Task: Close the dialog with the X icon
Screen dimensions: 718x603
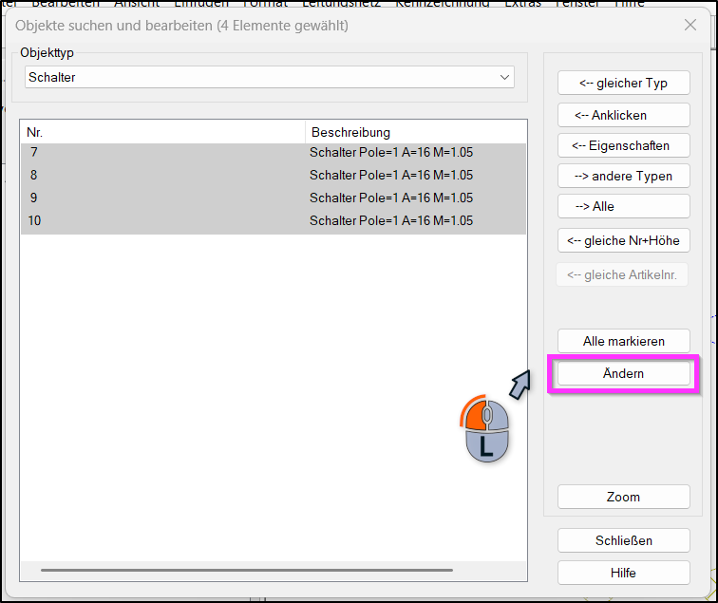Action: point(690,25)
